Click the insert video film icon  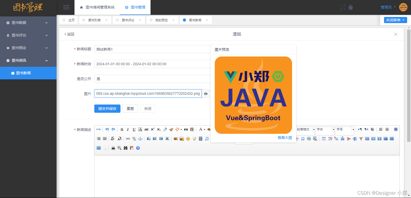pos(200,139)
